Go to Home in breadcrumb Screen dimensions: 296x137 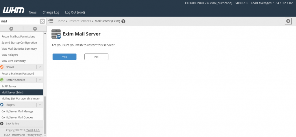point(61,21)
